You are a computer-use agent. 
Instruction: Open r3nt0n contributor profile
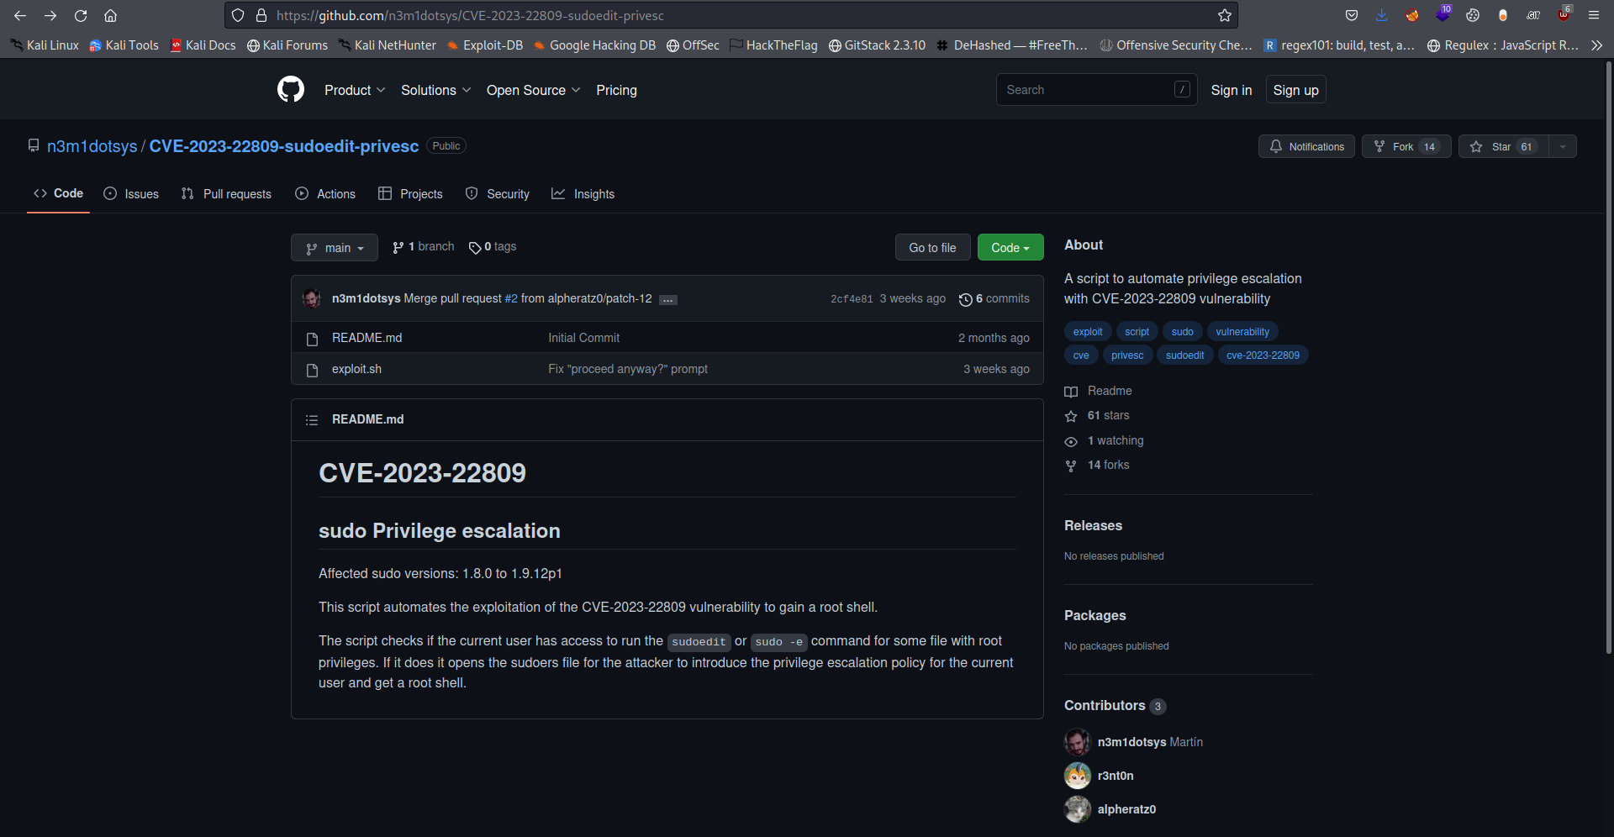point(1116,776)
